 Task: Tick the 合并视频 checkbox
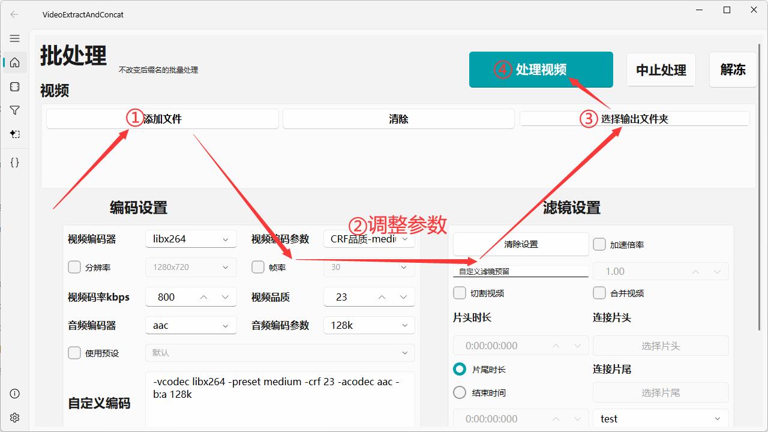coord(599,293)
